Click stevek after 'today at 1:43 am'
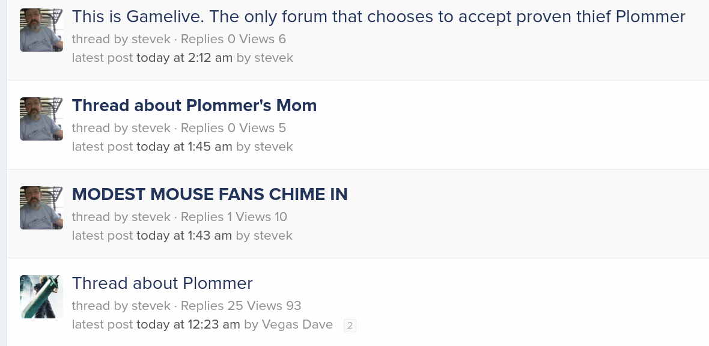Viewport: 709px width, 346px height. click(x=273, y=235)
